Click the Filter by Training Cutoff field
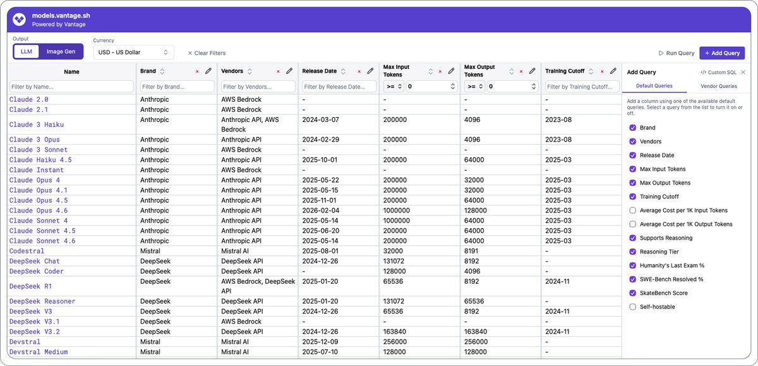Screen dimensions: 758x366 click(x=582, y=86)
